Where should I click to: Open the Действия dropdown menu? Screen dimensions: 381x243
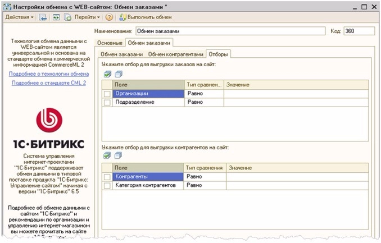pyautogui.click(x=19, y=17)
